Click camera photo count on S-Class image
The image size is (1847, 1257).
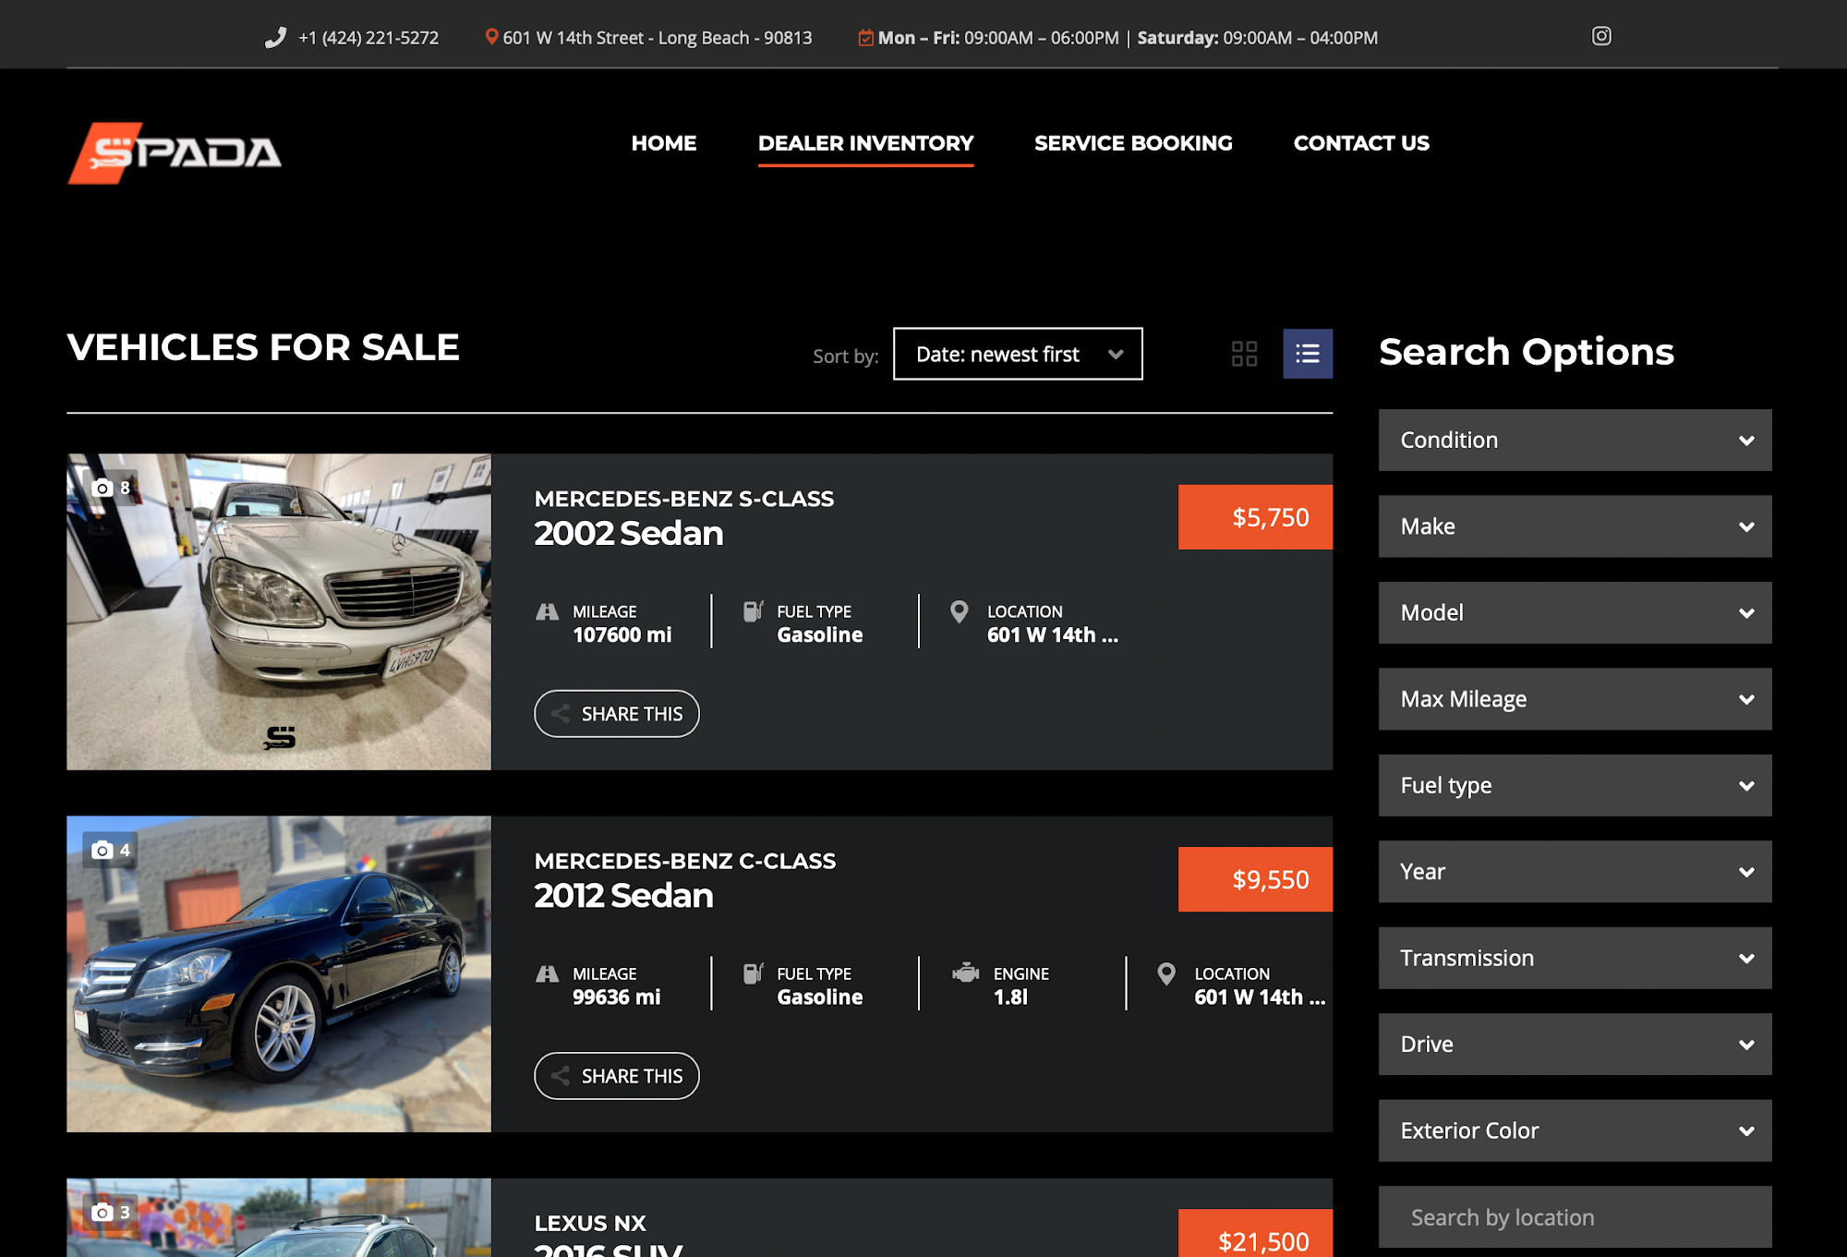(x=112, y=488)
